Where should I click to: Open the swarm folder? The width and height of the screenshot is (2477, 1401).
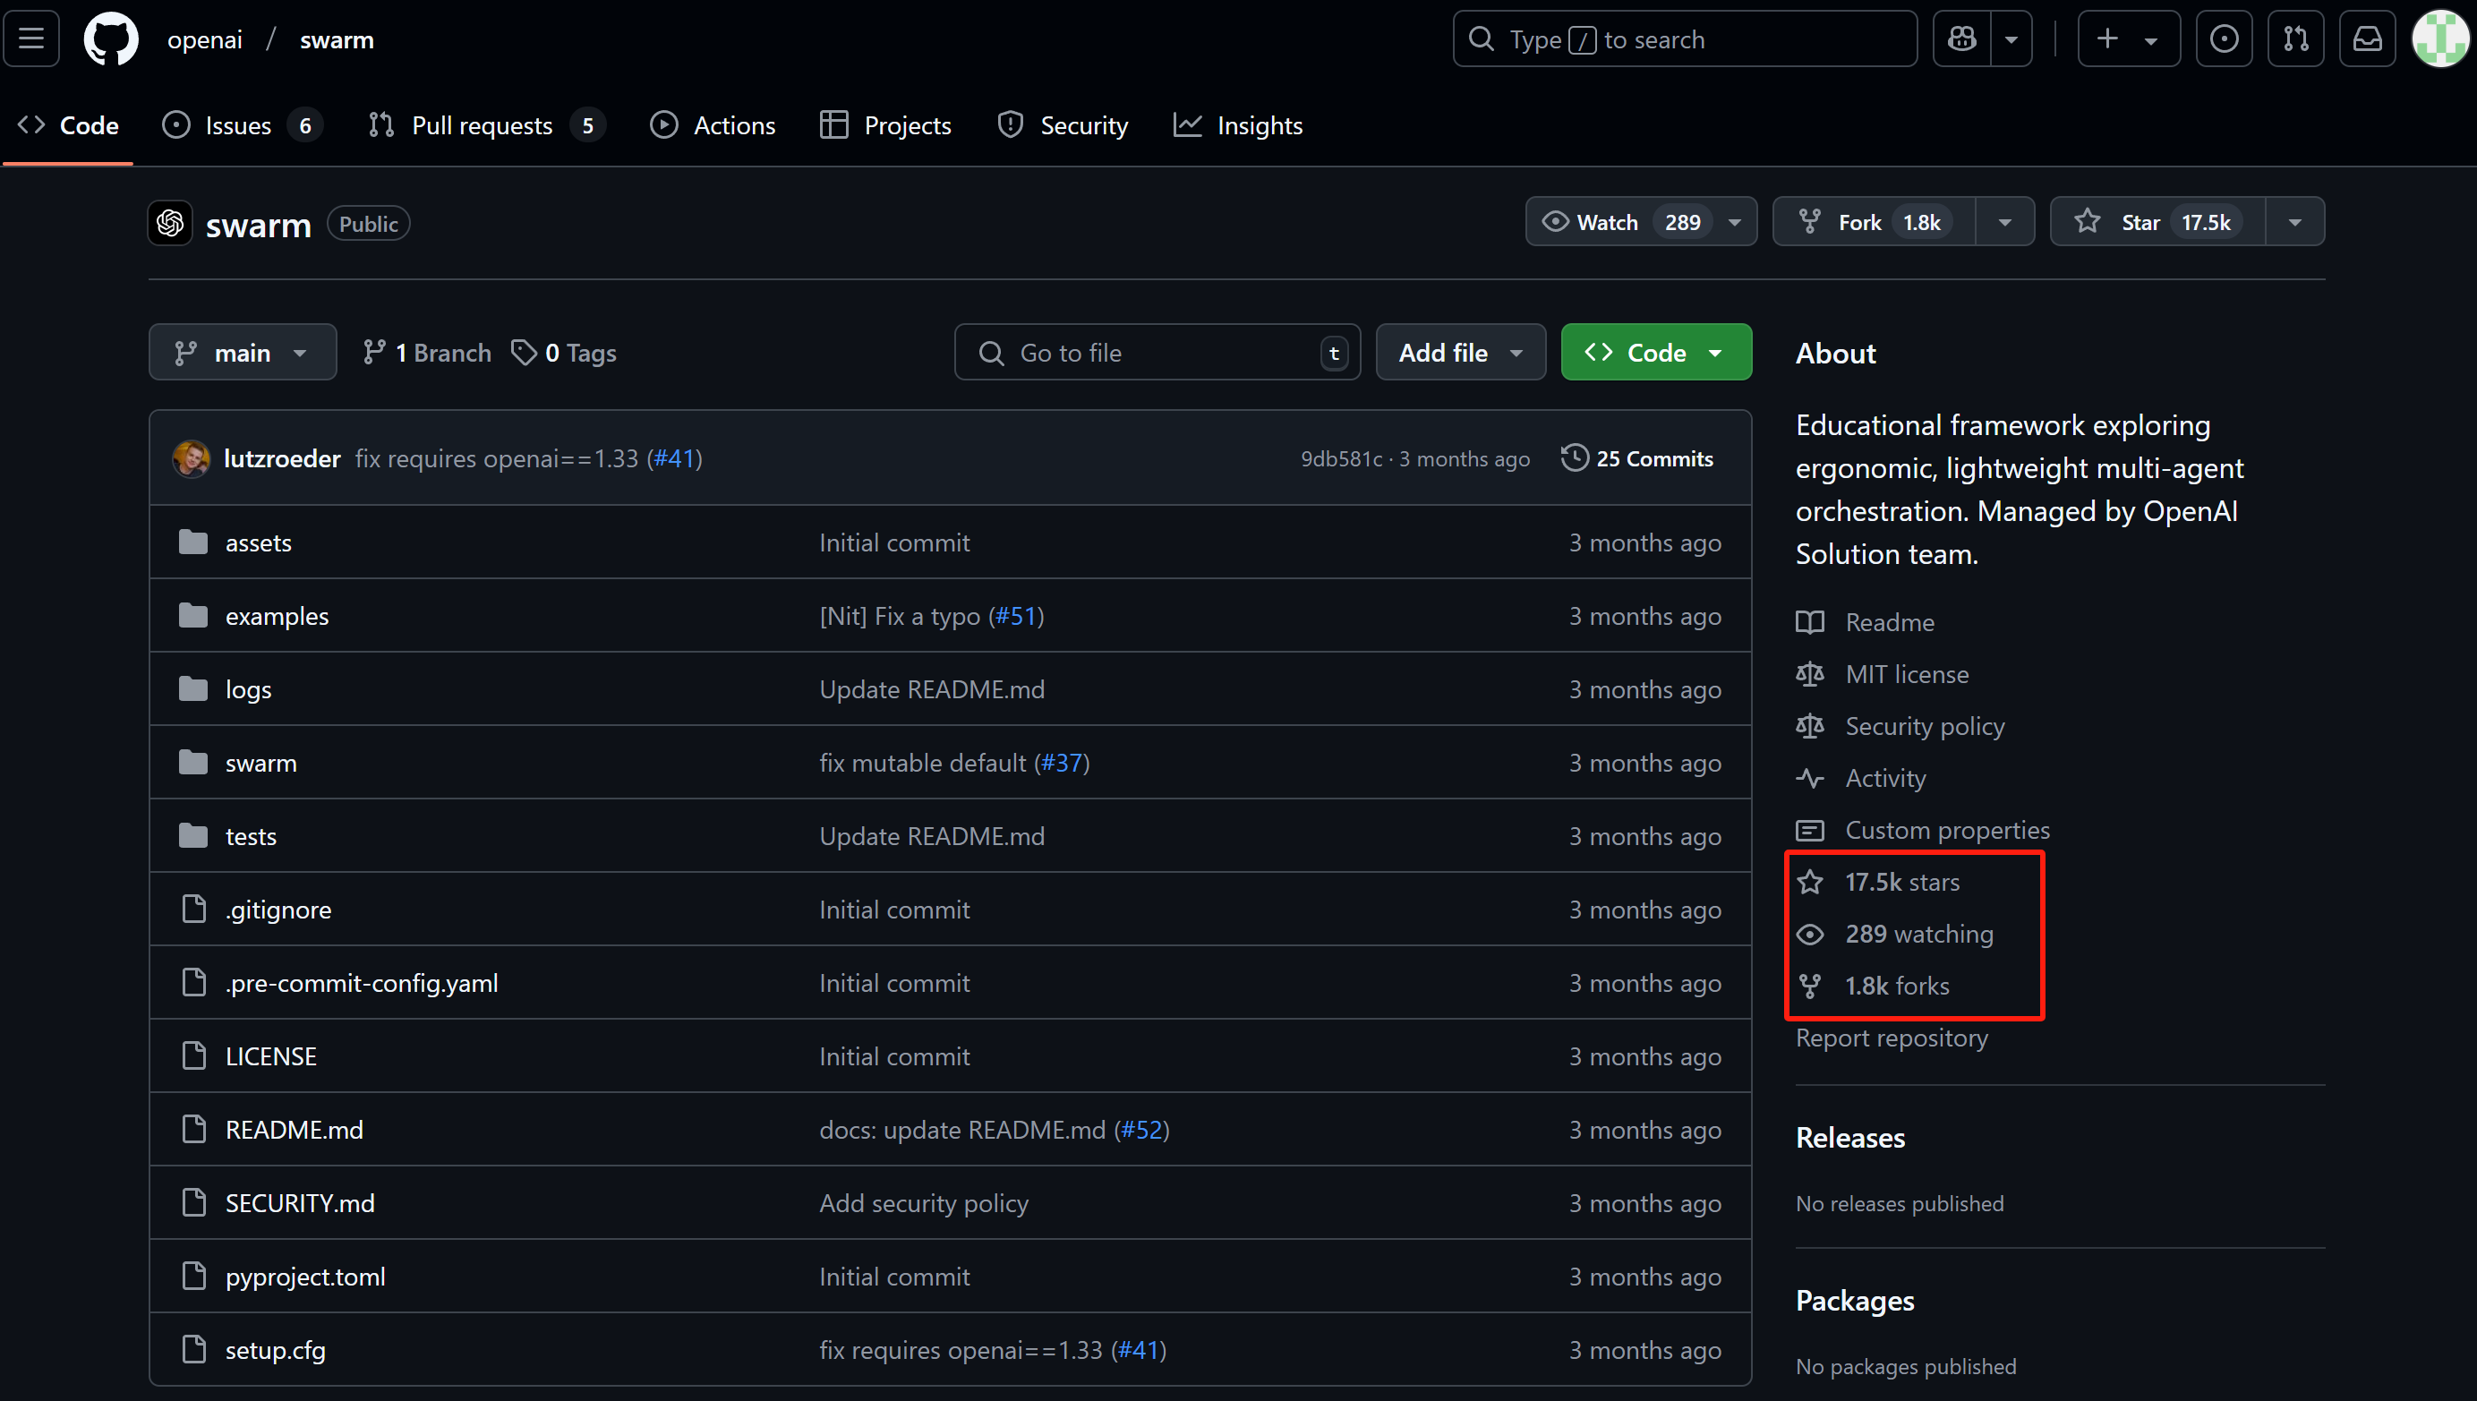(x=261, y=762)
